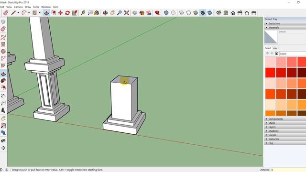Enable the Shaded face style
Image resolution: width=306 pixels, height=172 pixels.
tap(196, 13)
